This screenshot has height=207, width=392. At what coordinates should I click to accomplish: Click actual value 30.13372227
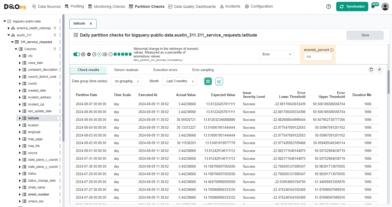tap(186, 128)
